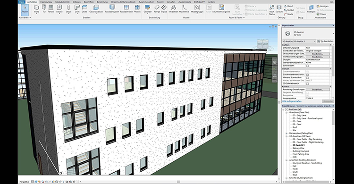Show work plane with Anzeigen

click(322, 6)
